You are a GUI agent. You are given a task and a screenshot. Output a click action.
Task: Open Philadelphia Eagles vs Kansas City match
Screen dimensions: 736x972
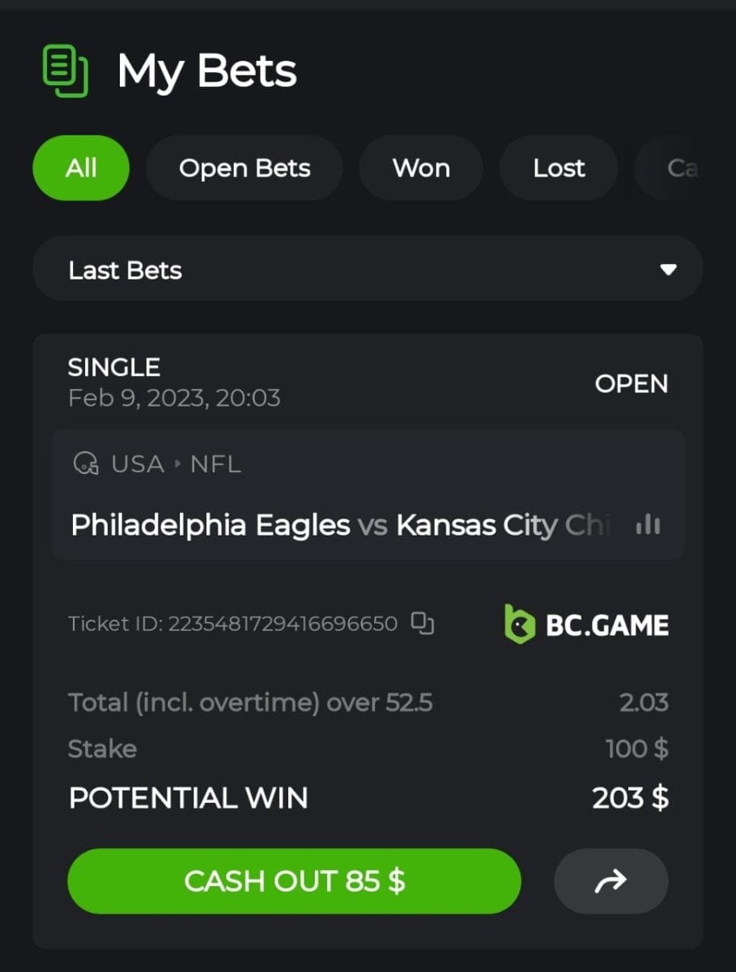point(340,525)
